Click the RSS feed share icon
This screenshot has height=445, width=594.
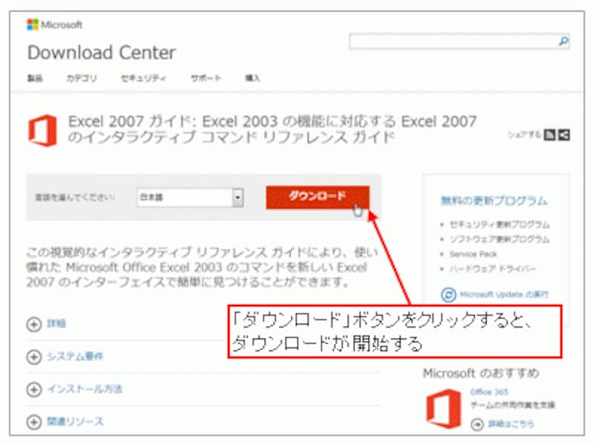click(x=549, y=135)
